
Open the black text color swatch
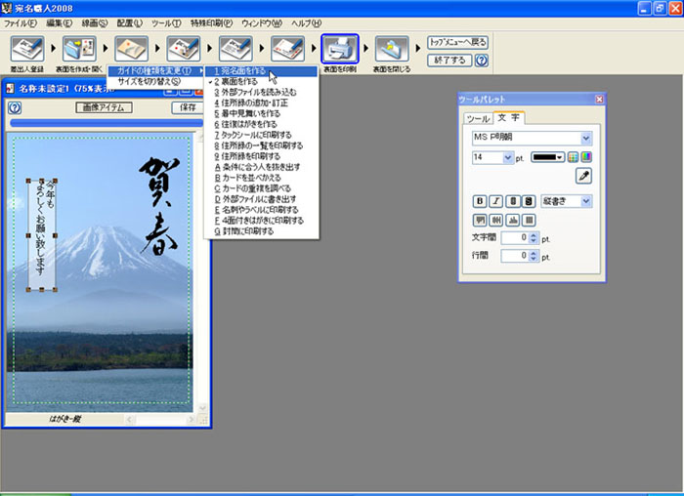[x=548, y=157]
